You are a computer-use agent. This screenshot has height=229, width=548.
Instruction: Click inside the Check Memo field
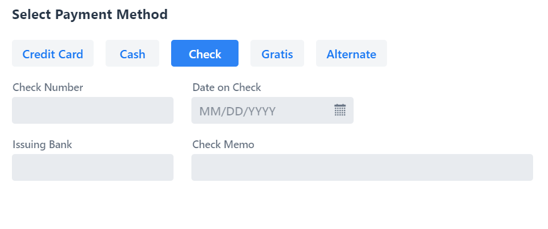pyautogui.click(x=362, y=167)
